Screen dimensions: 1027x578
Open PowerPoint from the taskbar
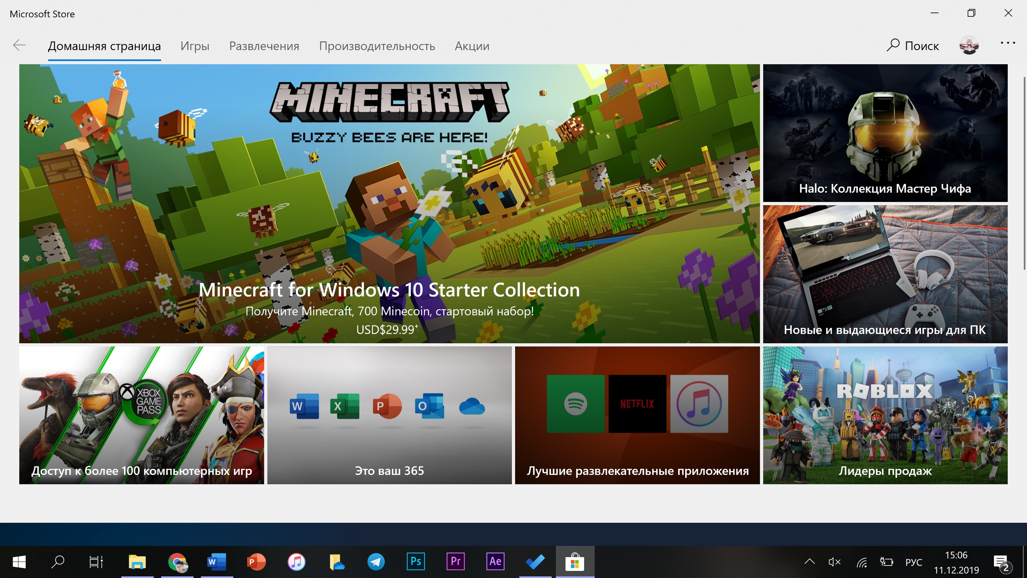tap(256, 562)
